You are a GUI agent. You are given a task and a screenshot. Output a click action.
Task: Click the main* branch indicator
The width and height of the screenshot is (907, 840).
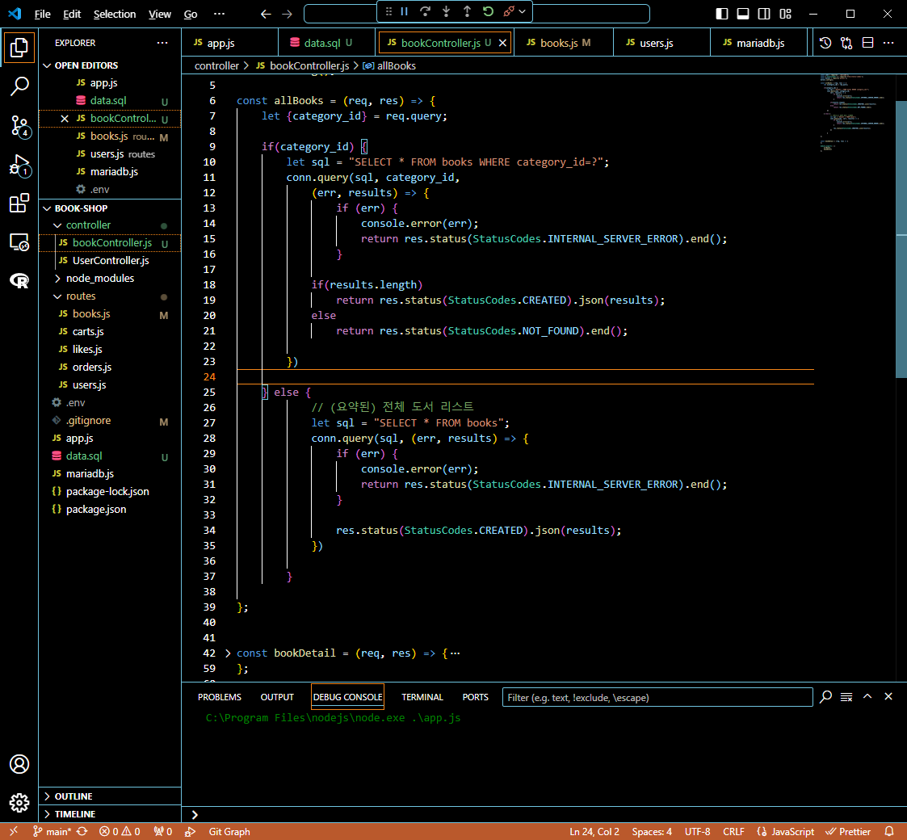pos(52,831)
